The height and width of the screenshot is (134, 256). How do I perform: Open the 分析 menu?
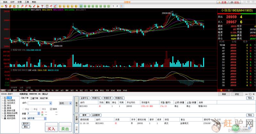pos(12,2)
